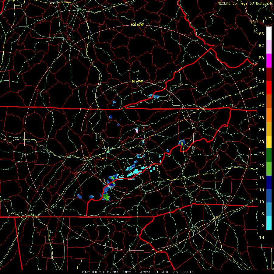Click the '18' legend value
Screen dimensions: 274x274
pos(262,178)
